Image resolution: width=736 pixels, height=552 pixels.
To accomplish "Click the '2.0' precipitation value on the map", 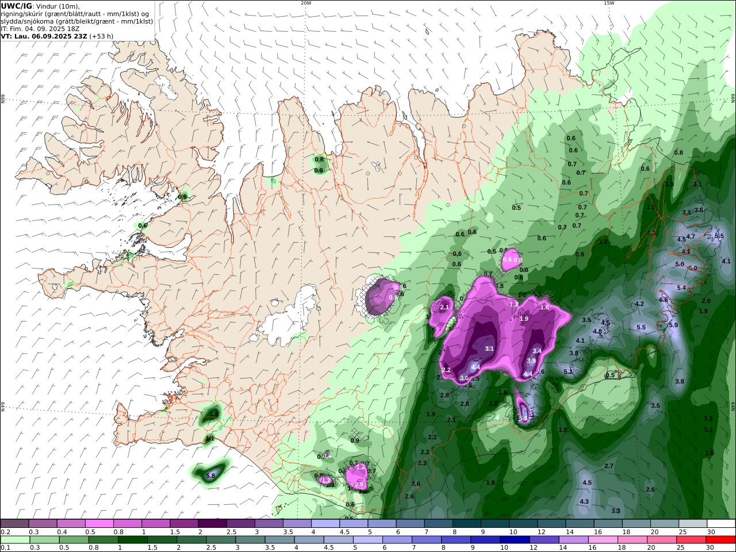I will tap(706, 301).
